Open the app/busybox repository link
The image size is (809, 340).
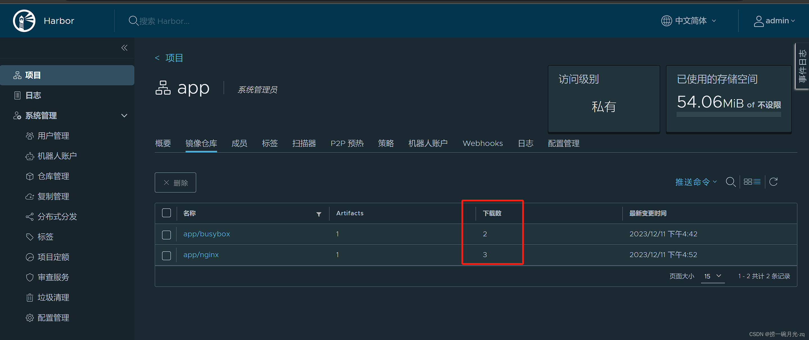(207, 234)
